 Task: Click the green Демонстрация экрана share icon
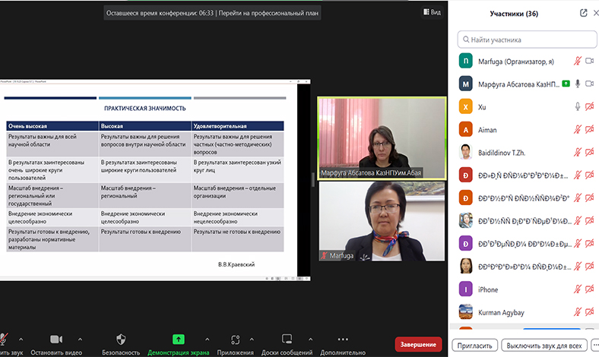[179, 339]
